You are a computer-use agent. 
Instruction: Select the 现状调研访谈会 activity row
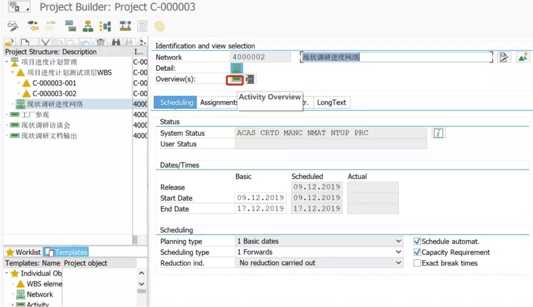point(45,125)
